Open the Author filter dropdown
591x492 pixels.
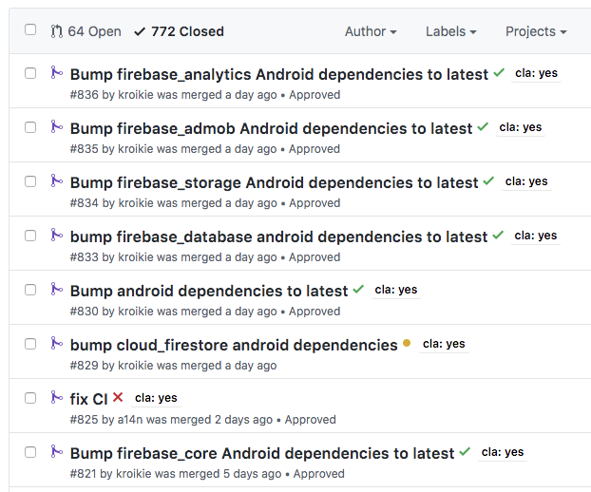click(371, 31)
